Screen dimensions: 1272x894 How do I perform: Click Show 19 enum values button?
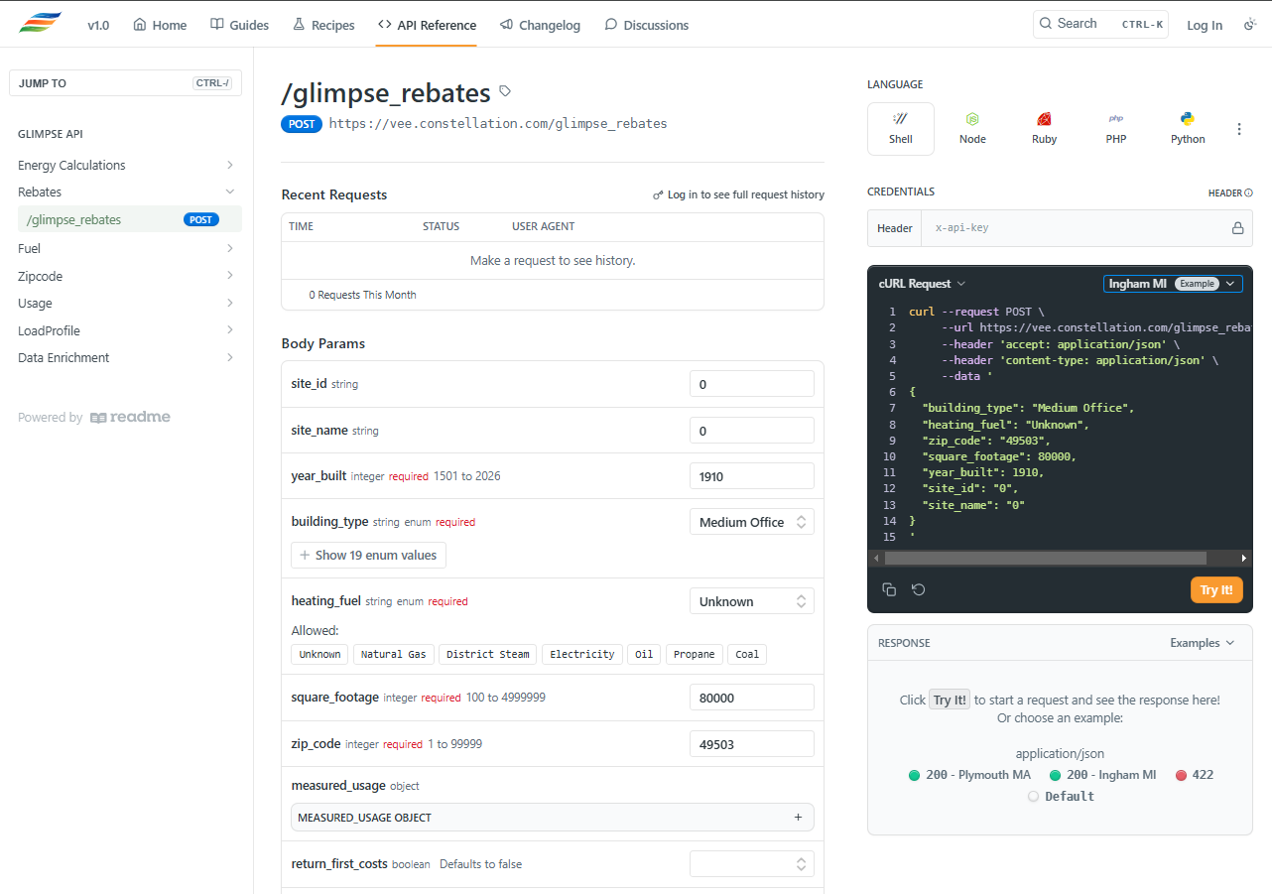pos(368,556)
